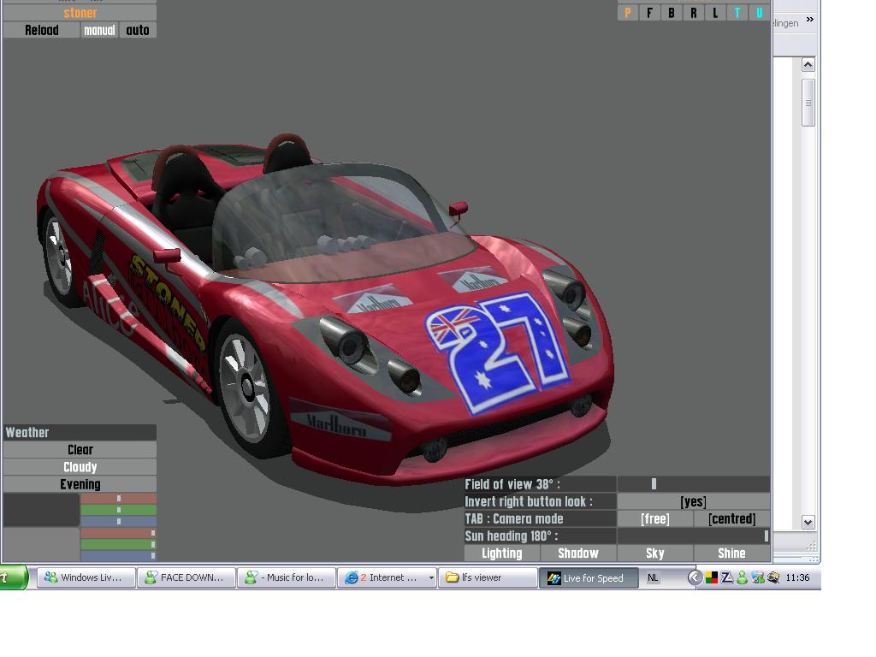Toggle Invert right button look [yes]
The width and height of the screenshot is (876, 657).
click(x=693, y=501)
